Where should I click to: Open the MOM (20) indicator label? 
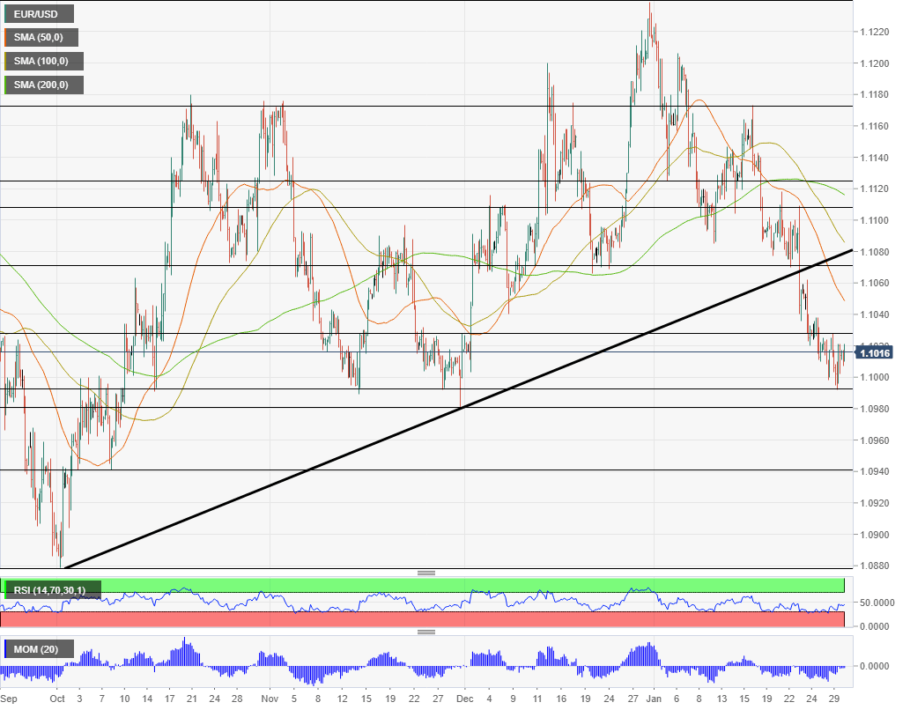pyautogui.click(x=39, y=649)
